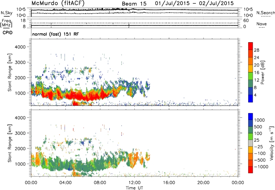Pick the blue top segment of the Velocity colorbar
Image resolution: width=275 pixels, height=190 pixels.
coord(251,117)
